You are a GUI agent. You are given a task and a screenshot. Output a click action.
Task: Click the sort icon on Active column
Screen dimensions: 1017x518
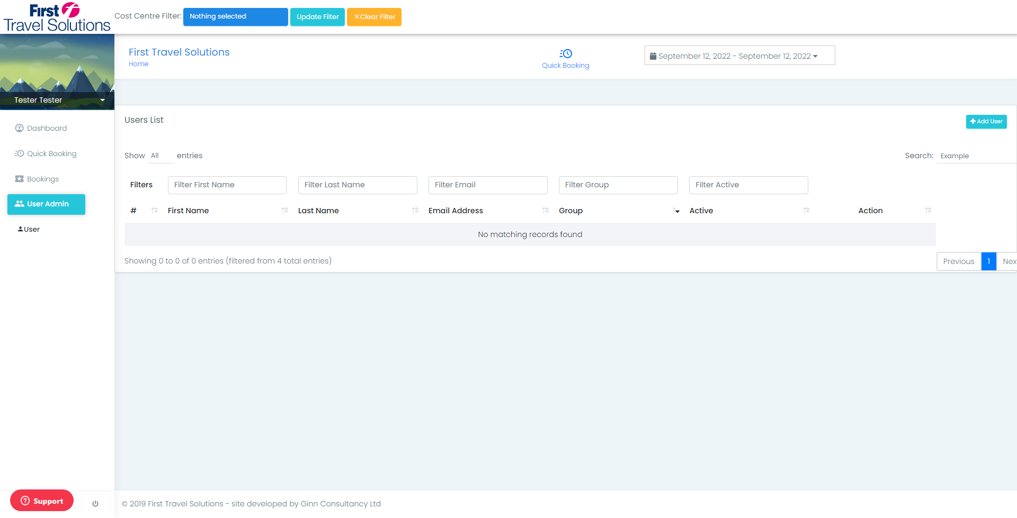pos(806,211)
